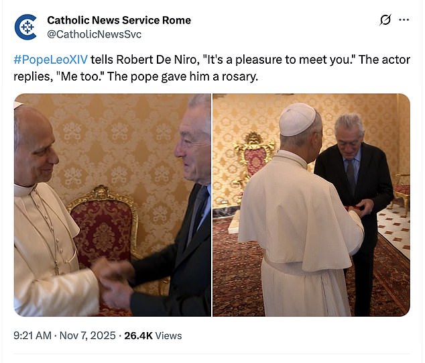Screen dimensions: 425x363
Task: Open the three-dot more options menu
Action: point(404,20)
